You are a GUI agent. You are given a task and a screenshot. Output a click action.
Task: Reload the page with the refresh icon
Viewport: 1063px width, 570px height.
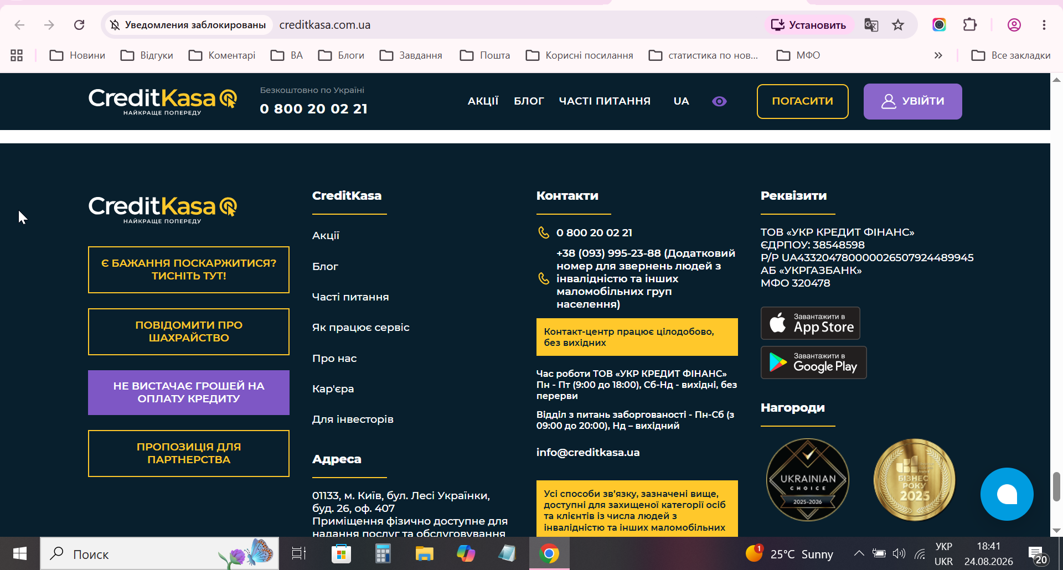pos(79,25)
